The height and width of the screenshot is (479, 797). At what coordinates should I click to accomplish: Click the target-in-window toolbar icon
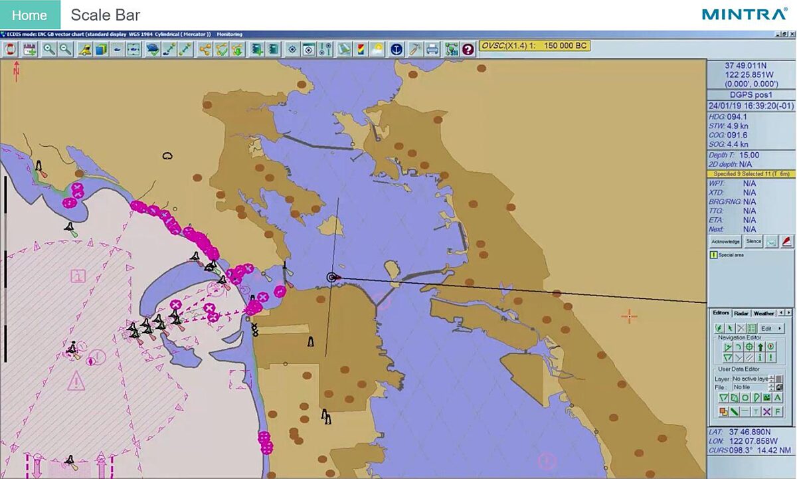tap(309, 49)
